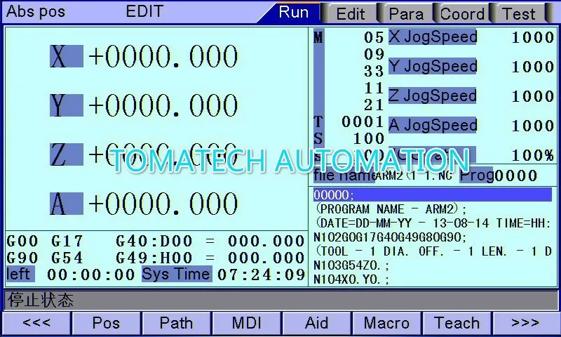Select the (TOOL - 1 DIA. OFF. line

(x=433, y=251)
